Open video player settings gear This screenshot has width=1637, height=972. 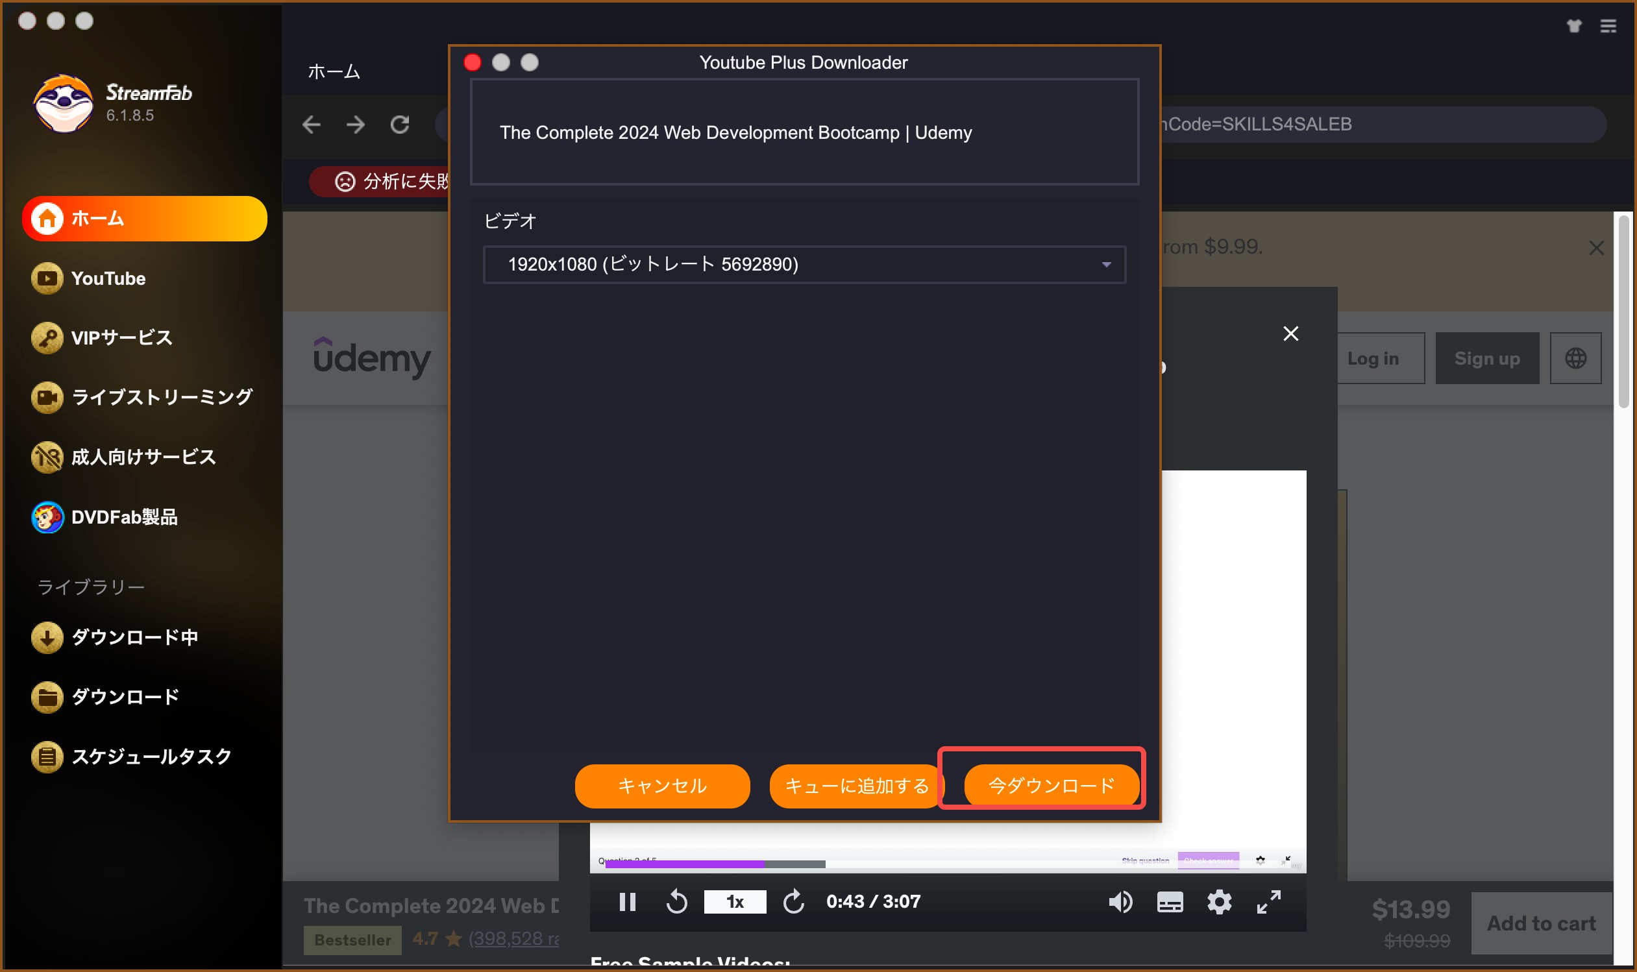click(1219, 902)
